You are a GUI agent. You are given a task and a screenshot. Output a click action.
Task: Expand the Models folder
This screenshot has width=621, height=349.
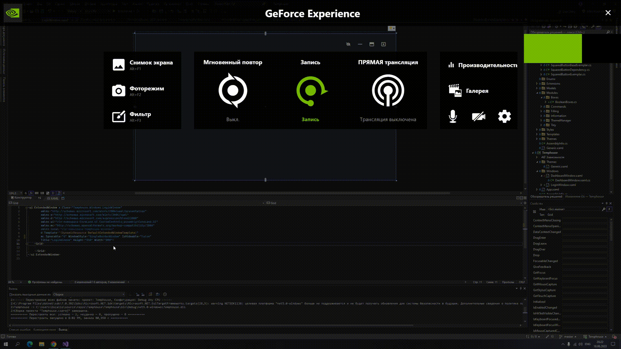537,88
